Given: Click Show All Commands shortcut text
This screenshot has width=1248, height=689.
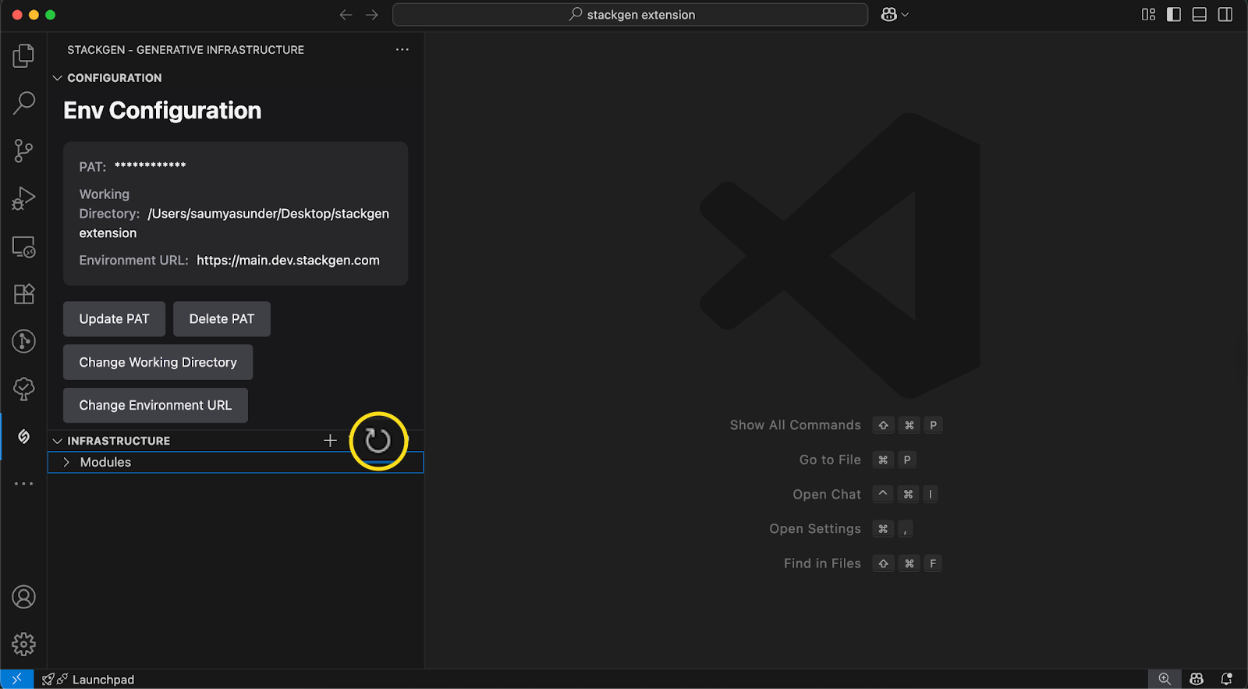Looking at the screenshot, I should tap(795, 425).
